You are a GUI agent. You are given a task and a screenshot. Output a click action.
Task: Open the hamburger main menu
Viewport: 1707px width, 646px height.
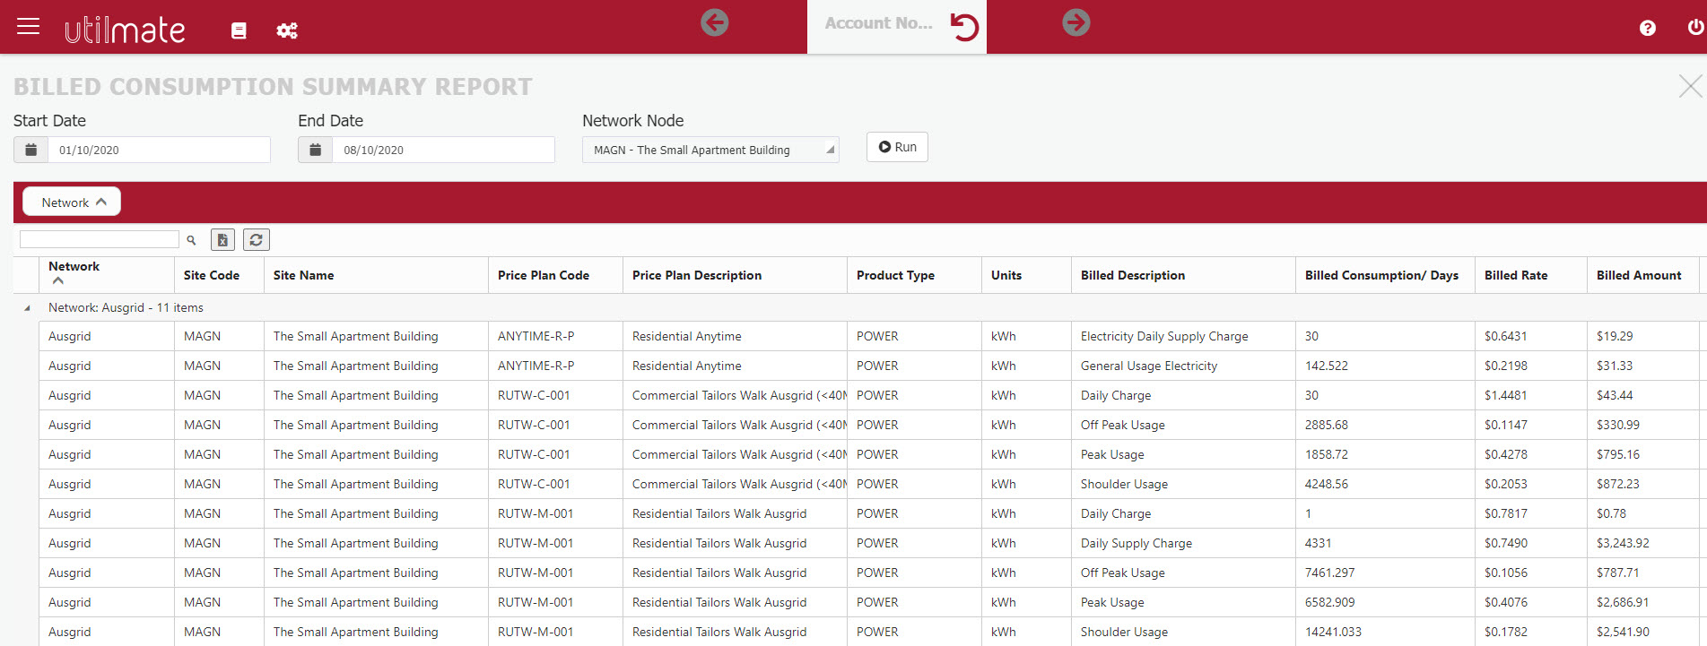tap(29, 27)
